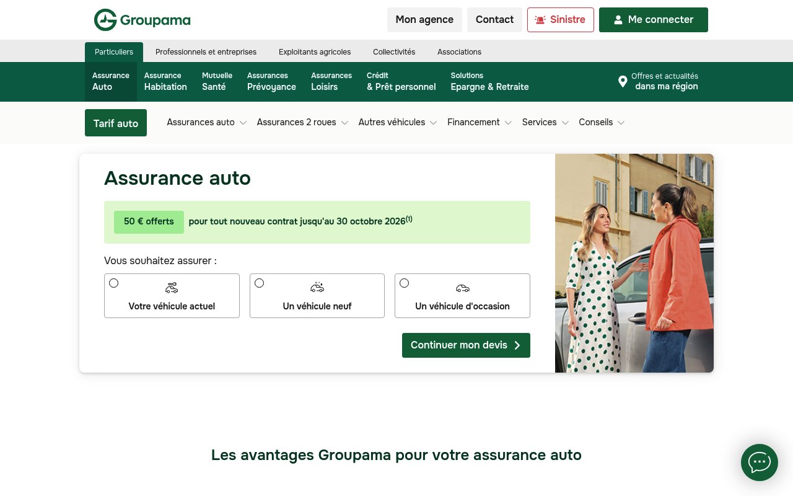Open the 'Conseils' dropdown menu
The image size is (793, 496).
(x=602, y=122)
